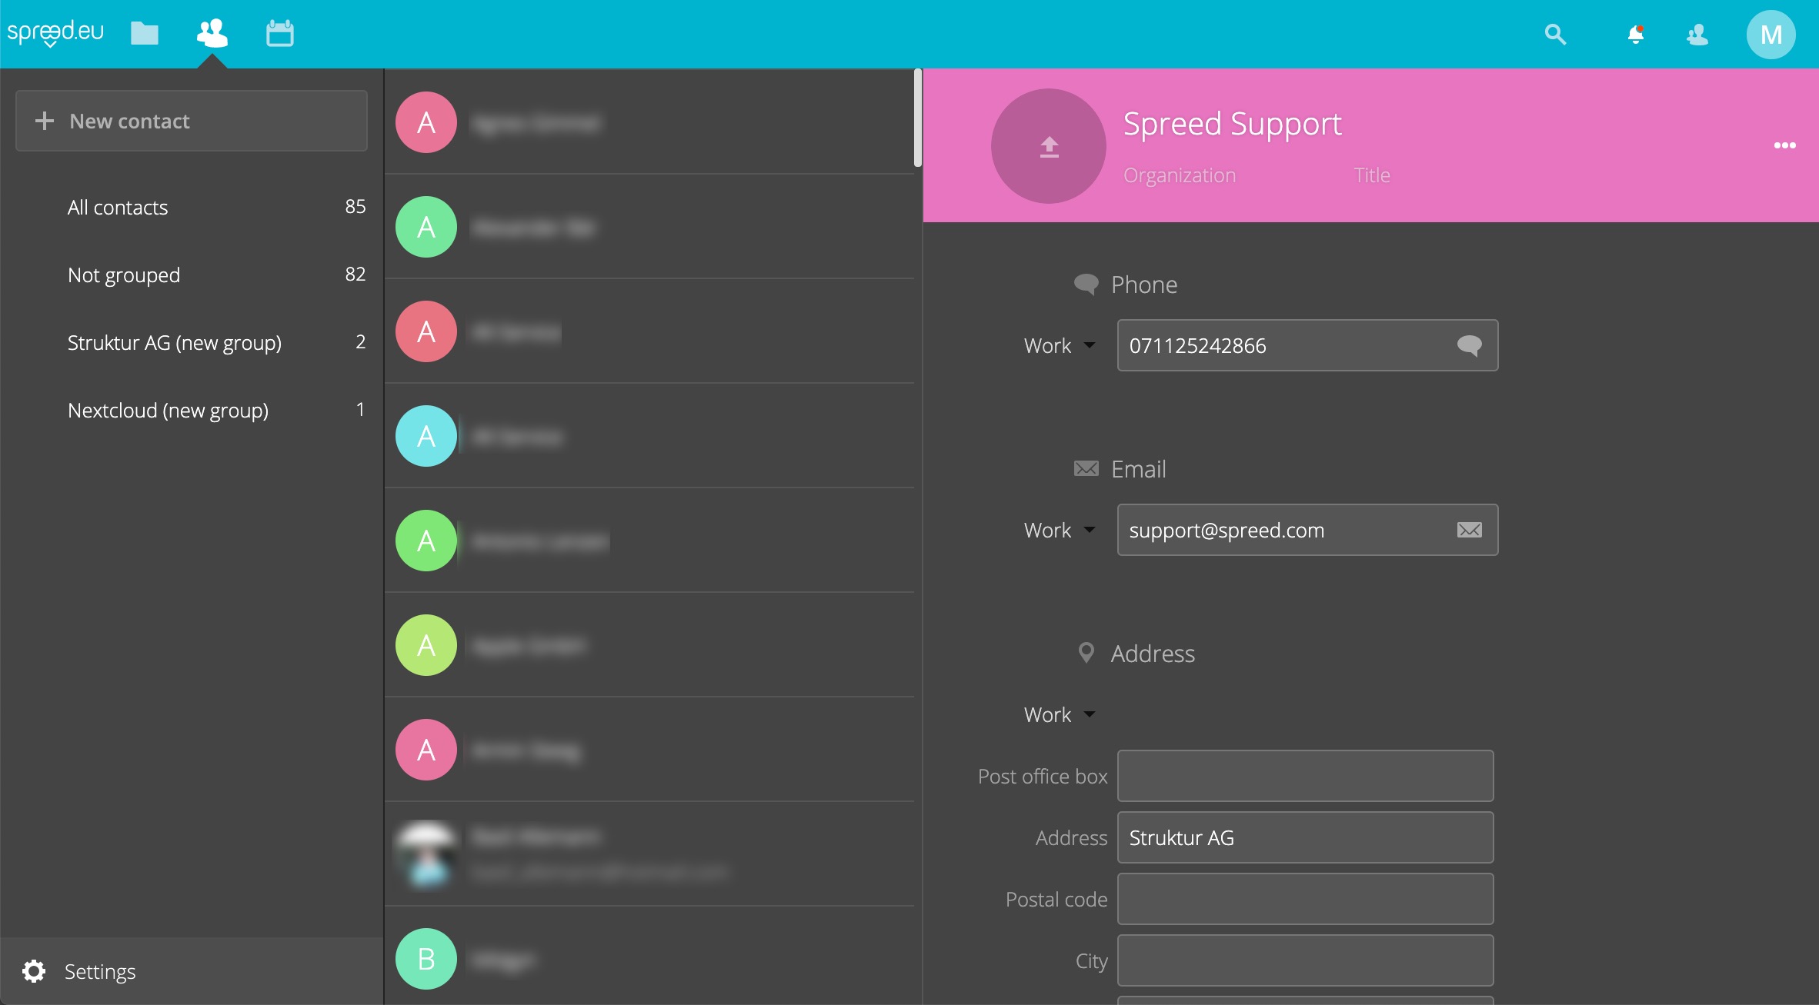1819x1005 pixels.
Task: Click the three-dot options menu icon
Action: 1784,146
